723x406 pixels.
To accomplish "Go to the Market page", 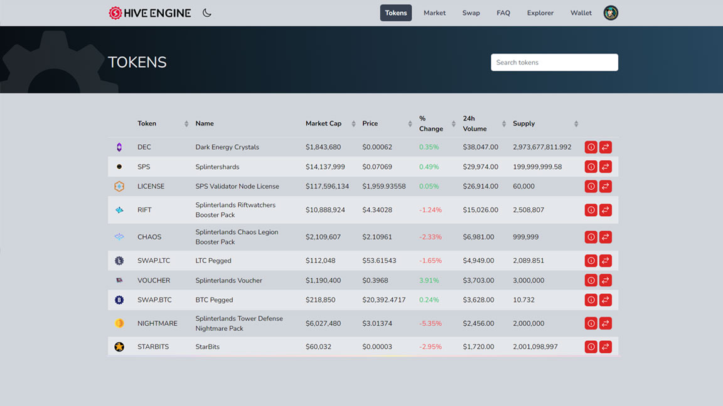I will 434,13.
